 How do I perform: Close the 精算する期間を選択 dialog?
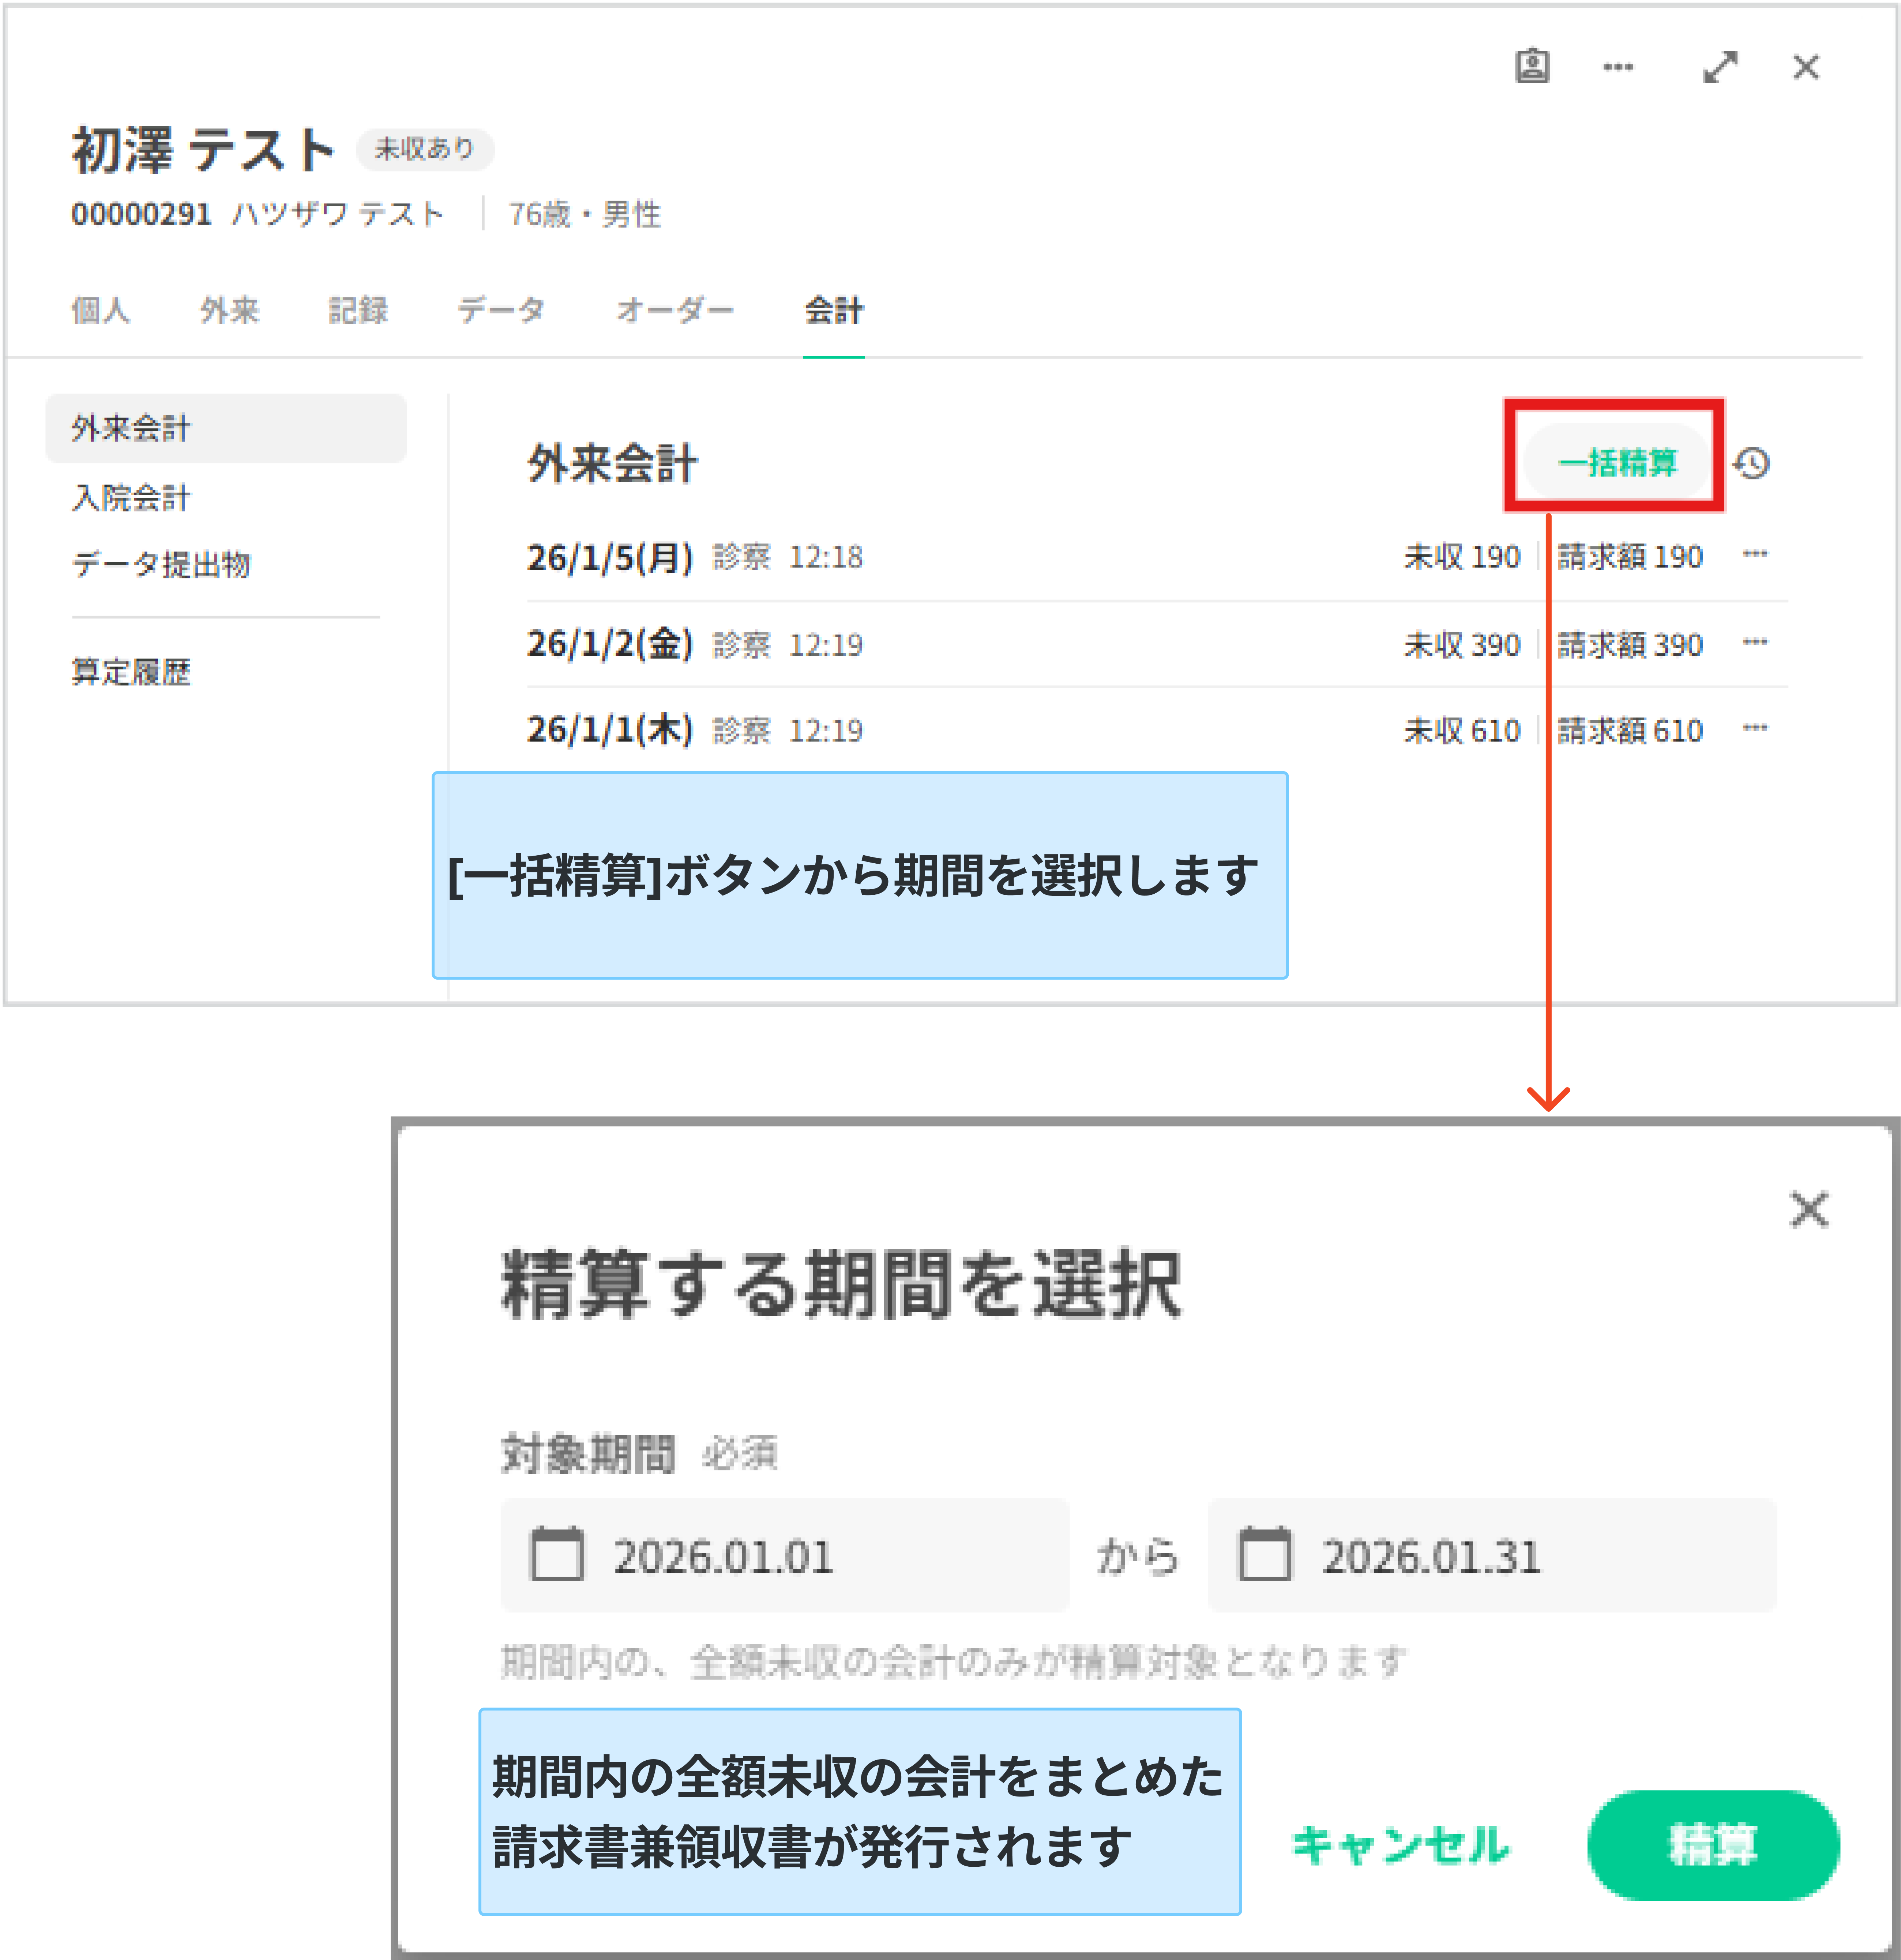point(1808,1209)
